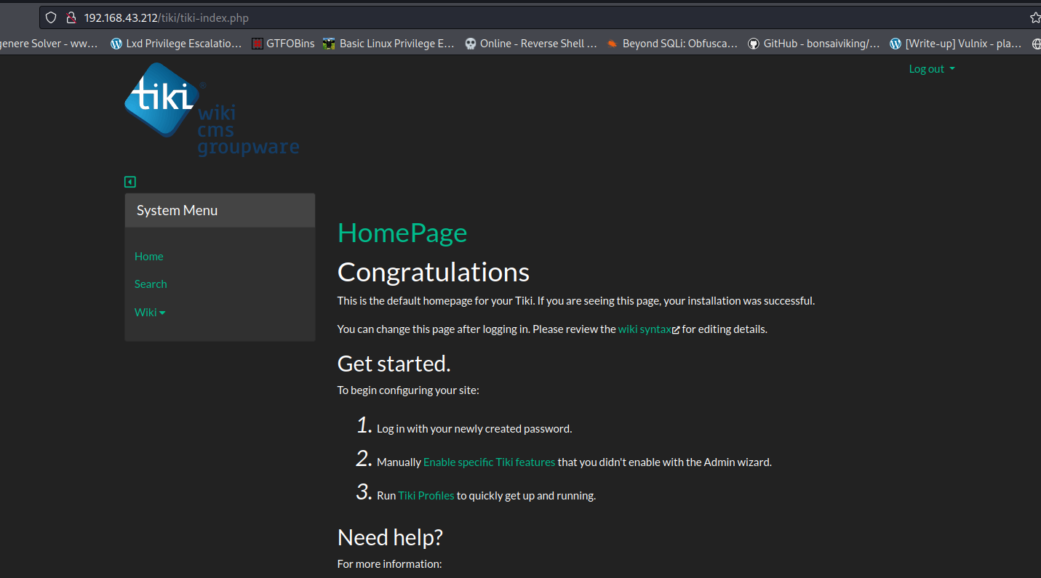Viewport: 1041px width, 578px height.
Task: Click the shield tracking protection icon
Action: tap(50, 17)
